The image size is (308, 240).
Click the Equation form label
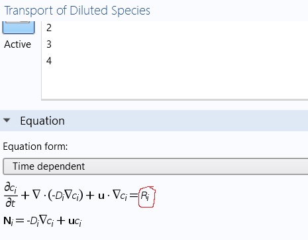[x=35, y=147]
